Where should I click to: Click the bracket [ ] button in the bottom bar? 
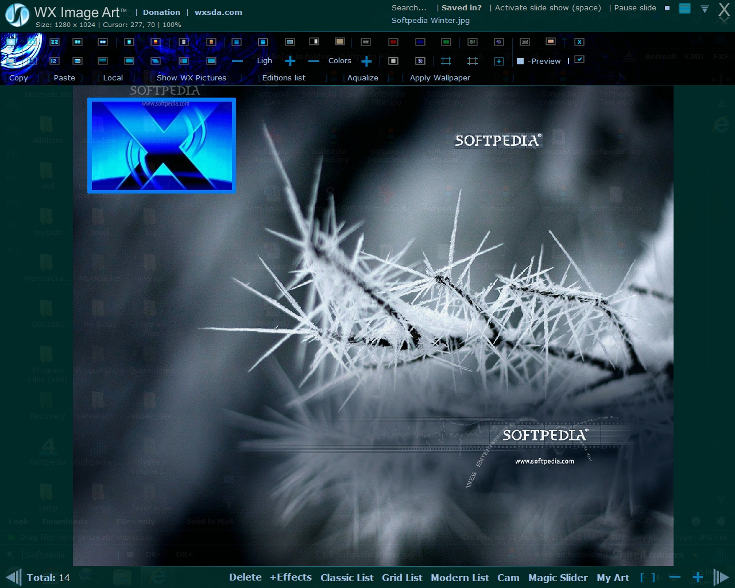point(647,578)
